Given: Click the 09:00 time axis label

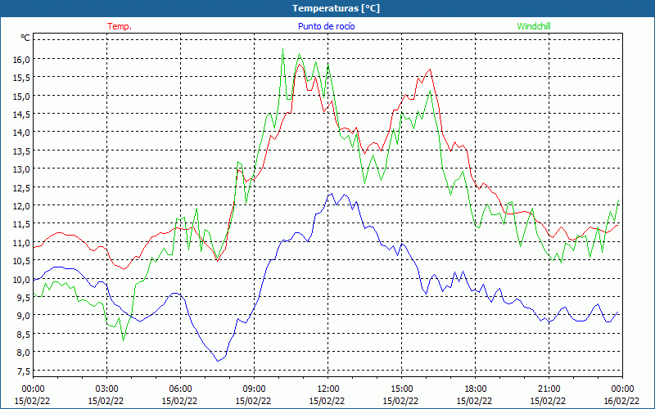Looking at the screenshot, I should click(x=254, y=389).
